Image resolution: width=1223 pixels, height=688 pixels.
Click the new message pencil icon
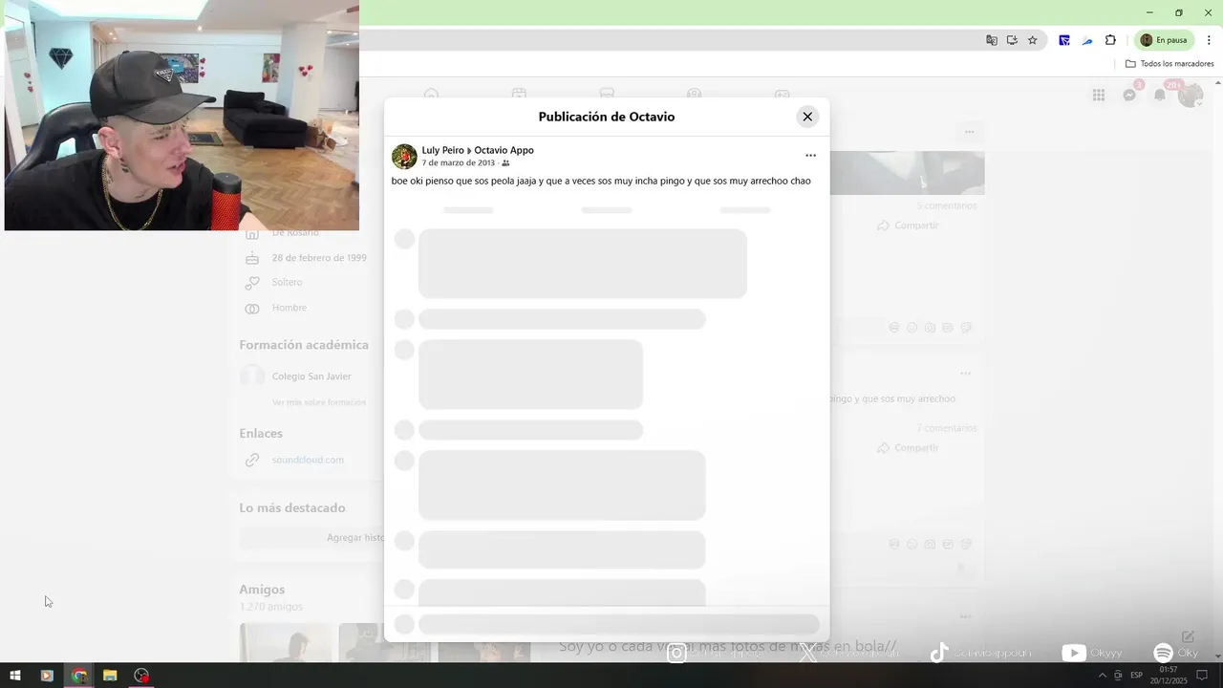click(x=1188, y=636)
